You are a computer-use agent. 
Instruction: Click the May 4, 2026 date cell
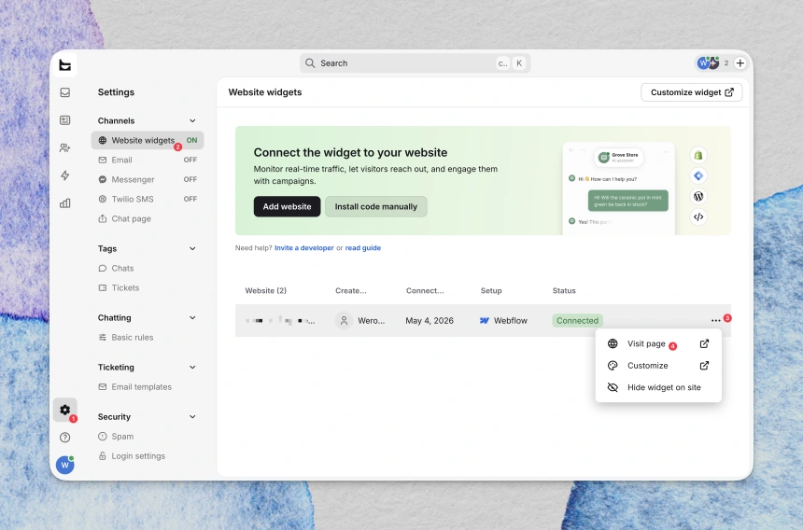pos(430,321)
